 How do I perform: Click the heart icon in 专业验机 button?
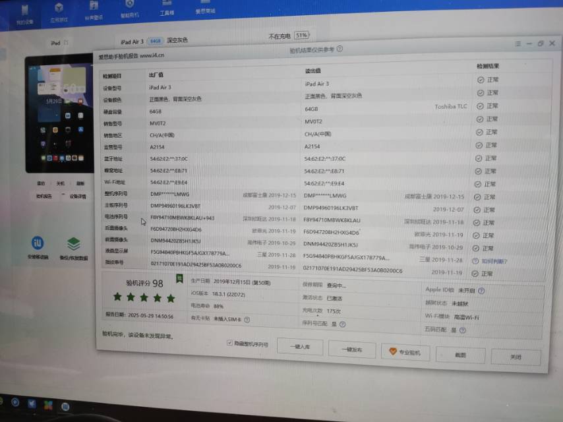point(393,351)
